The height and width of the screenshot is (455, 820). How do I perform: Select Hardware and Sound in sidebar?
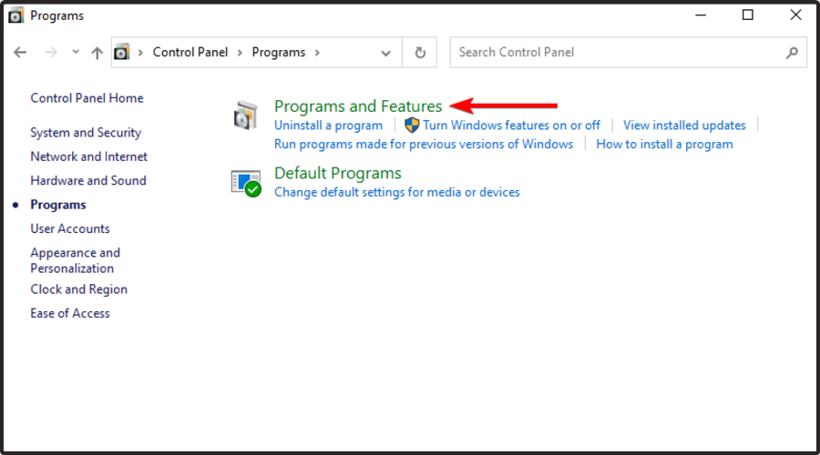click(88, 181)
